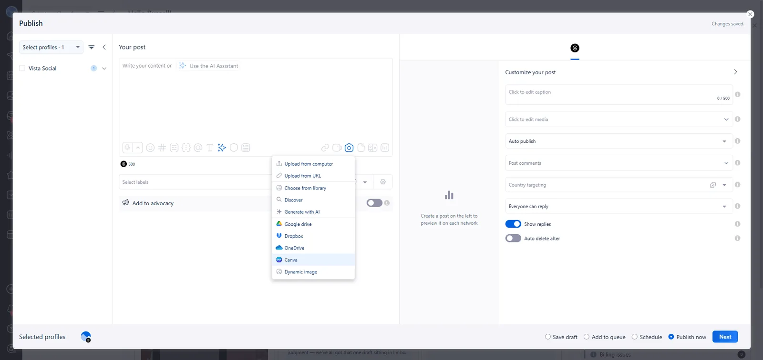Image resolution: width=763 pixels, height=360 pixels.
Task: Select Dynamic image option
Action: 313,272
